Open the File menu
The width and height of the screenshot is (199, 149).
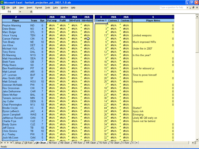pos(8,8)
